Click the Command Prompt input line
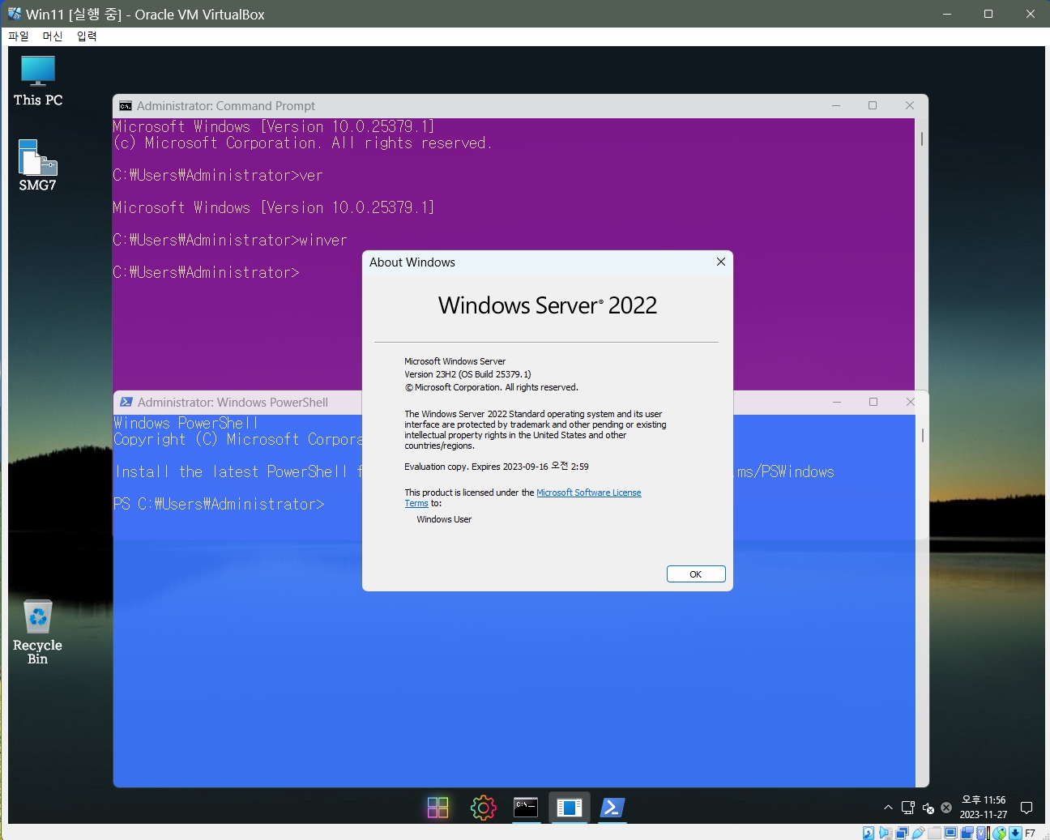 207,272
